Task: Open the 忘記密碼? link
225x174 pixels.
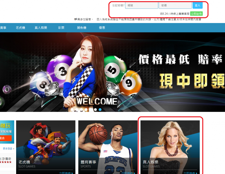Action: pos(118,6)
